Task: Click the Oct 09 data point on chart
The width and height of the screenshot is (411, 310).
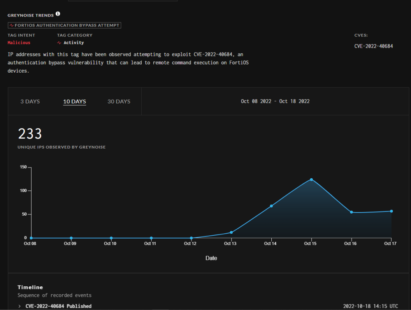Action: point(71,238)
